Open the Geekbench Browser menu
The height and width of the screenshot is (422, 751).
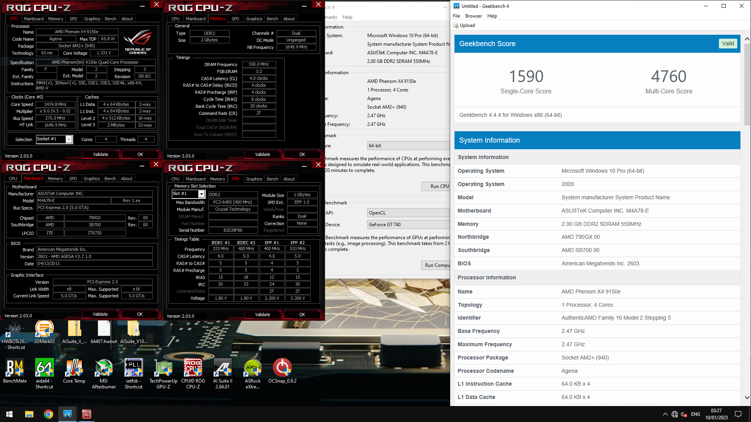[474, 16]
